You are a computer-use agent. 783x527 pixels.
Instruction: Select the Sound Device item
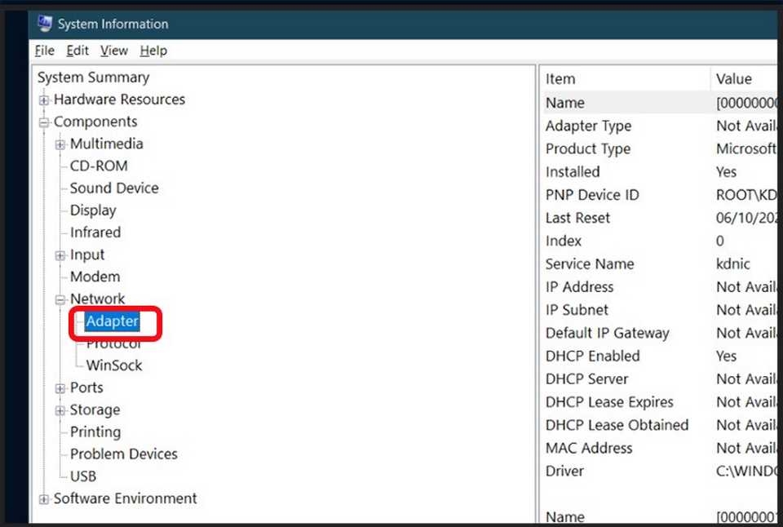pyautogui.click(x=114, y=188)
